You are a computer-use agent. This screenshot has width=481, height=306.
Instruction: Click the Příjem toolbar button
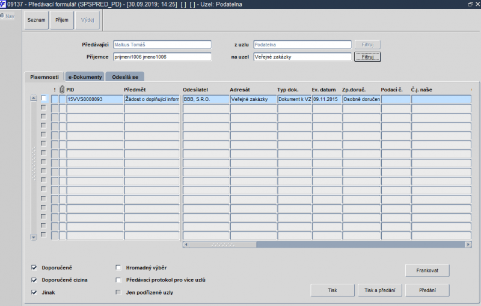pos(62,20)
